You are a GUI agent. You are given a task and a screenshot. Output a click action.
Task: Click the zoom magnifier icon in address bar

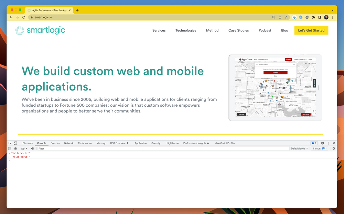[273, 17]
